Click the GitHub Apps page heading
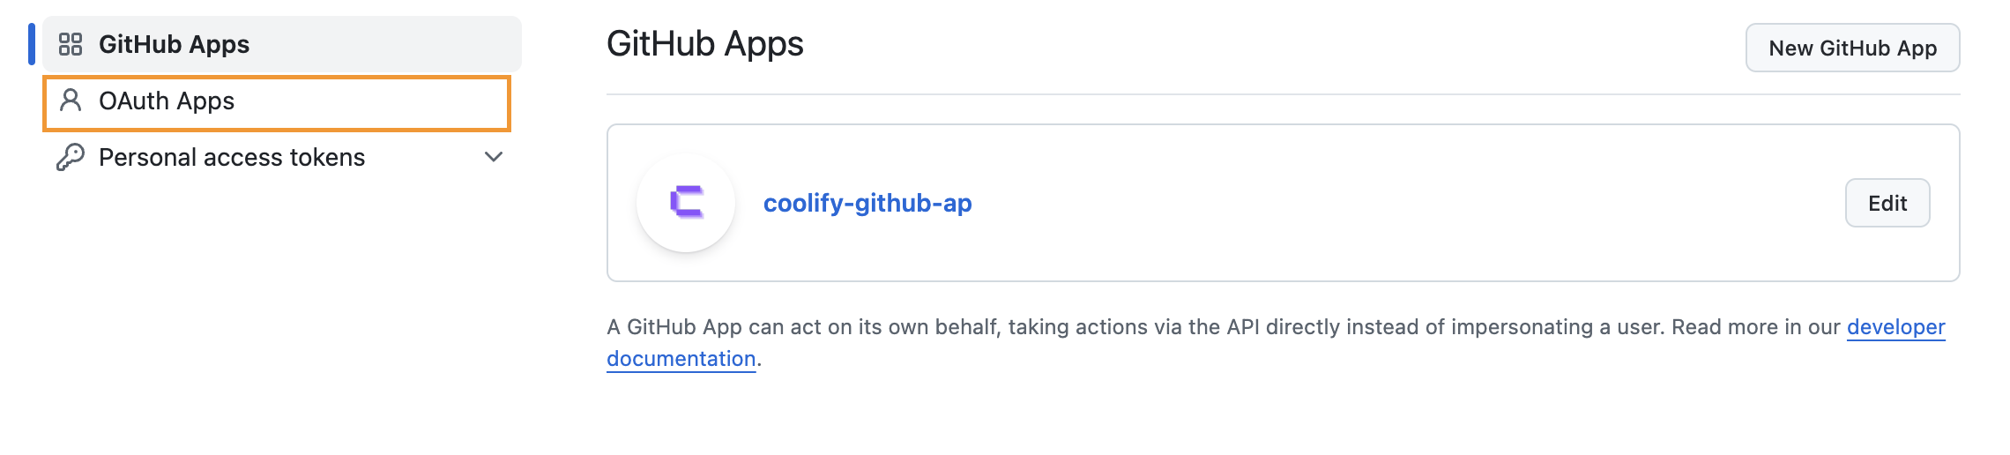This screenshot has height=455, width=2010. point(705,44)
